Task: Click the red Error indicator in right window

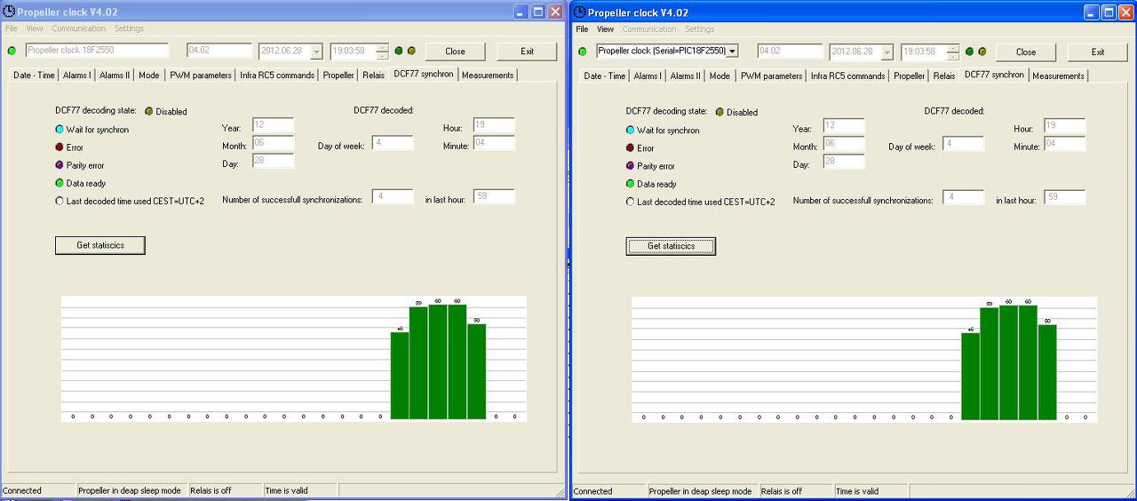Action: pyautogui.click(x=631, y=148)
